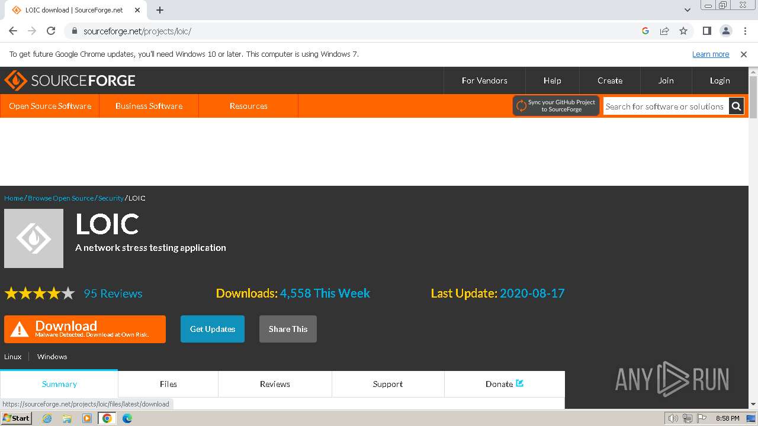Click Share This button
Image resolution: width=758 pixels, height=426 pixels.
pos(288,329)
